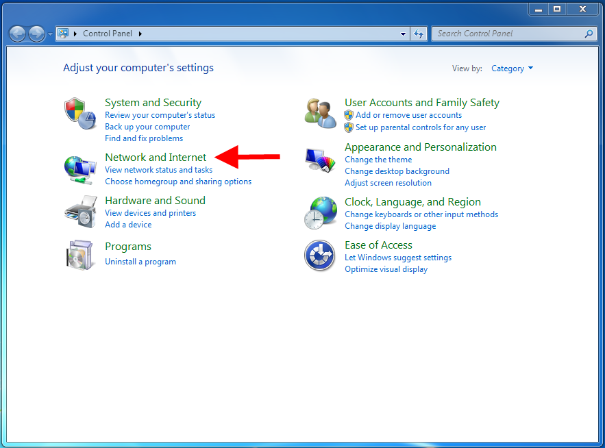Open Hardware and Sound heading
The height and width of the screenshot is (448, 605).
tap(155, 201)
